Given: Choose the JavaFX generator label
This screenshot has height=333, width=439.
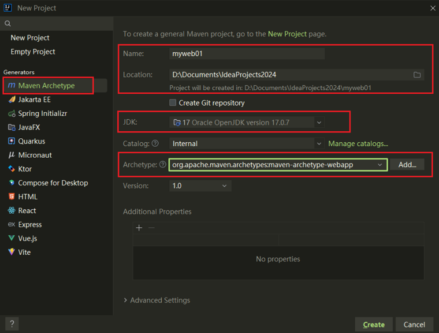Looking at the screenshot, I should pyautogui.click(x=29, y=127).
